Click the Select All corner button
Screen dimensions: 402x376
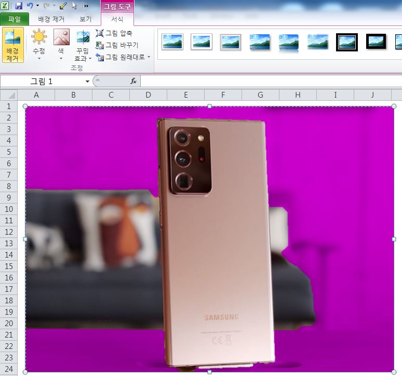pyautogui.click(x=9, y=95)
